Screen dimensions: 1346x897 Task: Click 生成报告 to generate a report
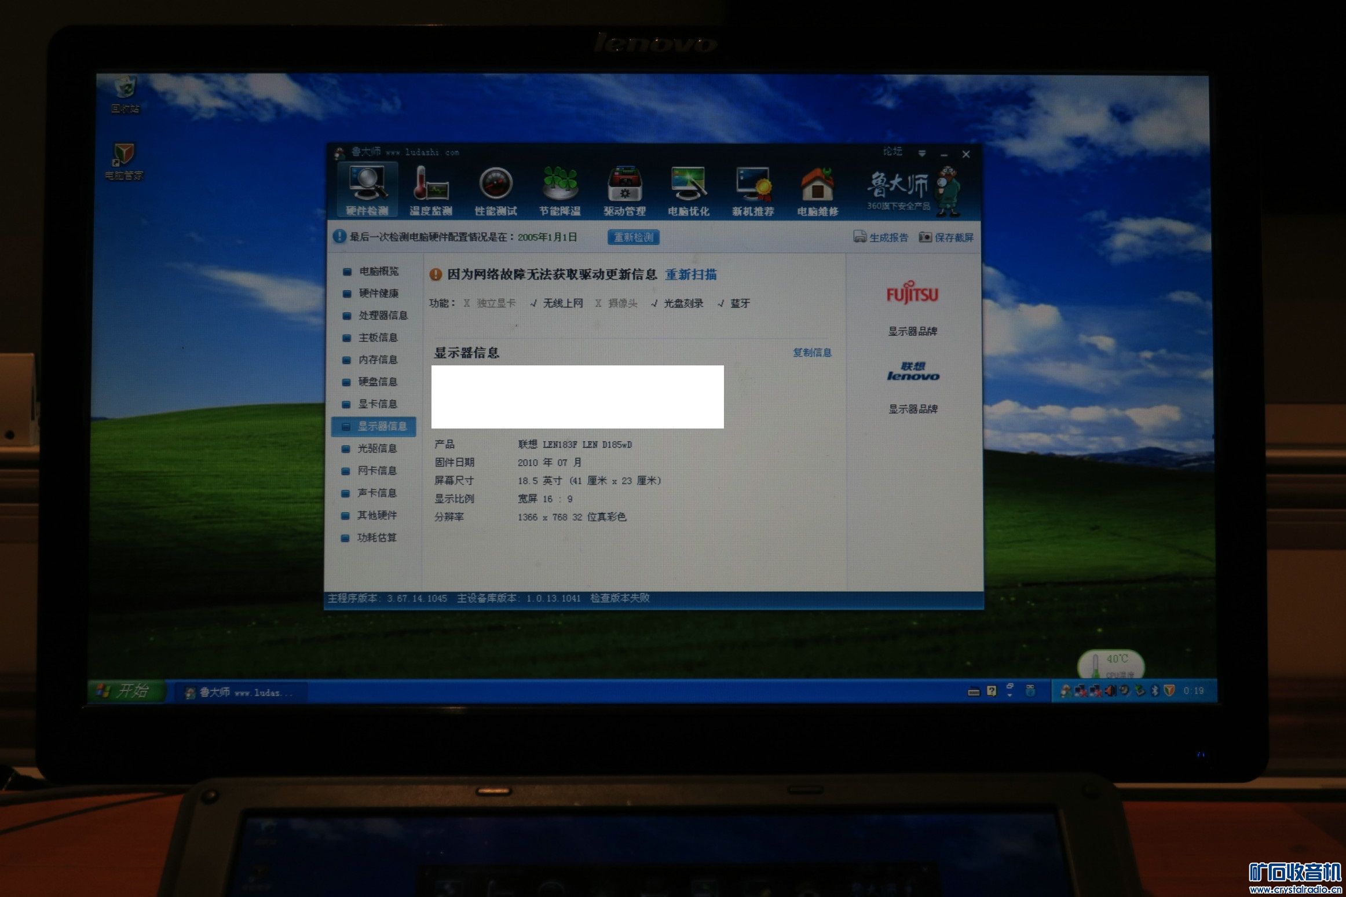pyautogui.click(x=881, y=237)
